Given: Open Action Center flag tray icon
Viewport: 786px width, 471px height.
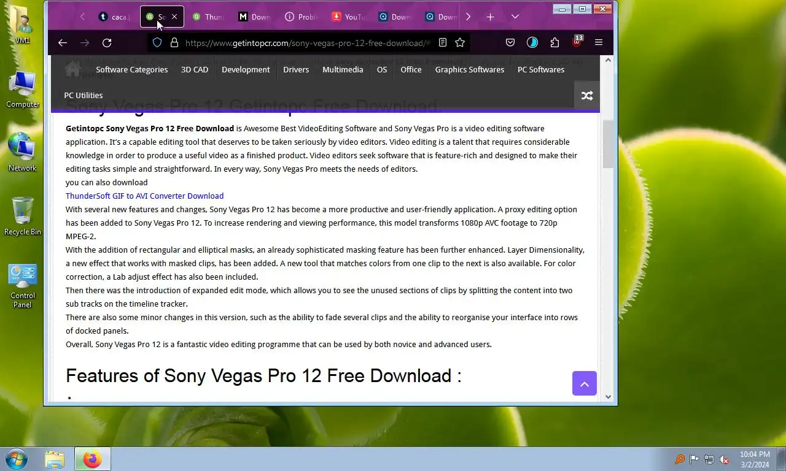Looking at the screenshot, I should (695, 459).
